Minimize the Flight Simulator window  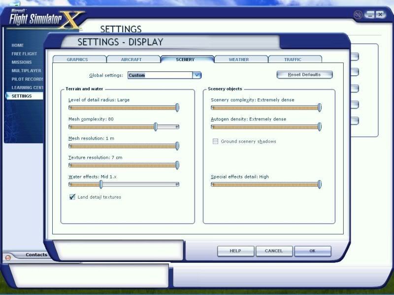[370, 15]
